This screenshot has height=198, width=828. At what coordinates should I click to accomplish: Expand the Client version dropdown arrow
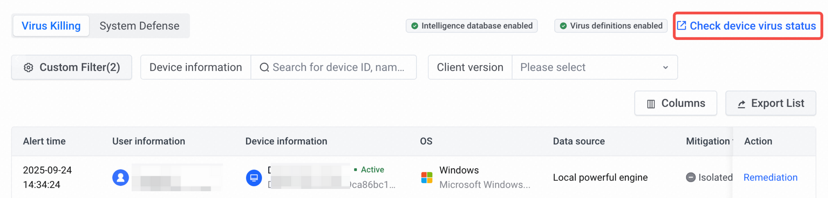665,68
